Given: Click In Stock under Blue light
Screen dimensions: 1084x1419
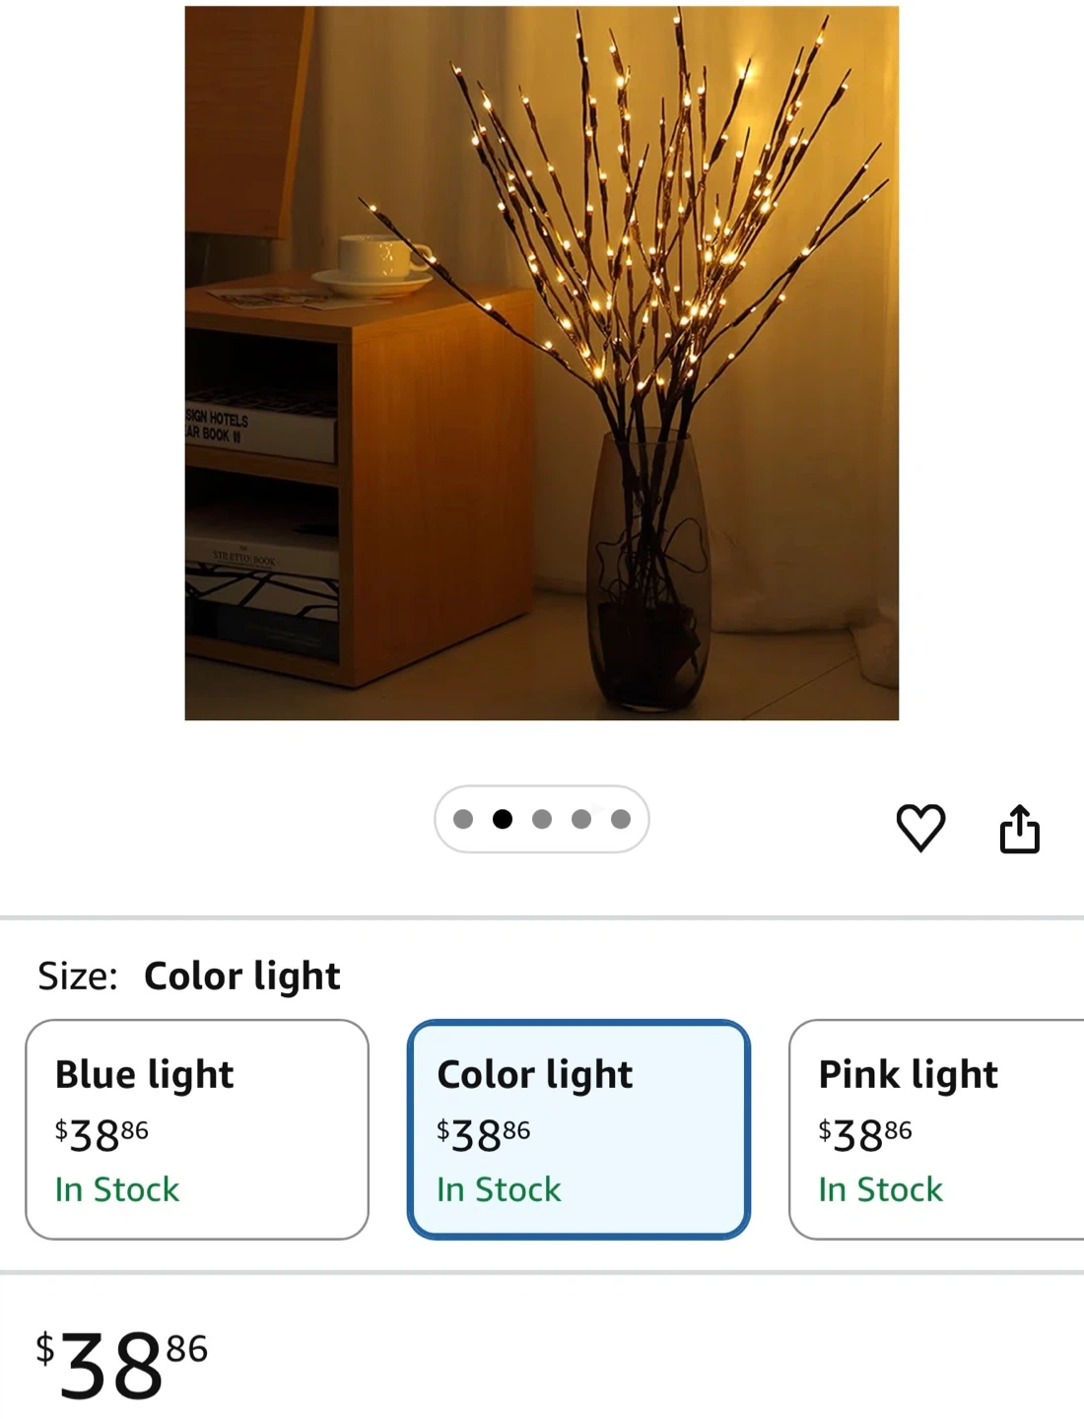Looking at the screenshot, I should (x=117, y=1189).
